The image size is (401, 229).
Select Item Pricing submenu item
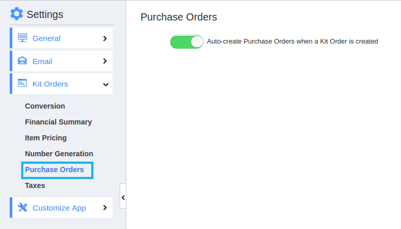pyautogui.click(x=46, y=138)
